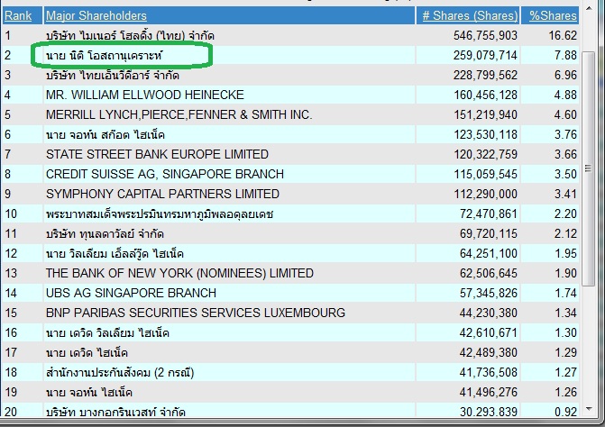Click share count 72,470,861
Viewport: 605px width, 427px height.
(488, 213)
